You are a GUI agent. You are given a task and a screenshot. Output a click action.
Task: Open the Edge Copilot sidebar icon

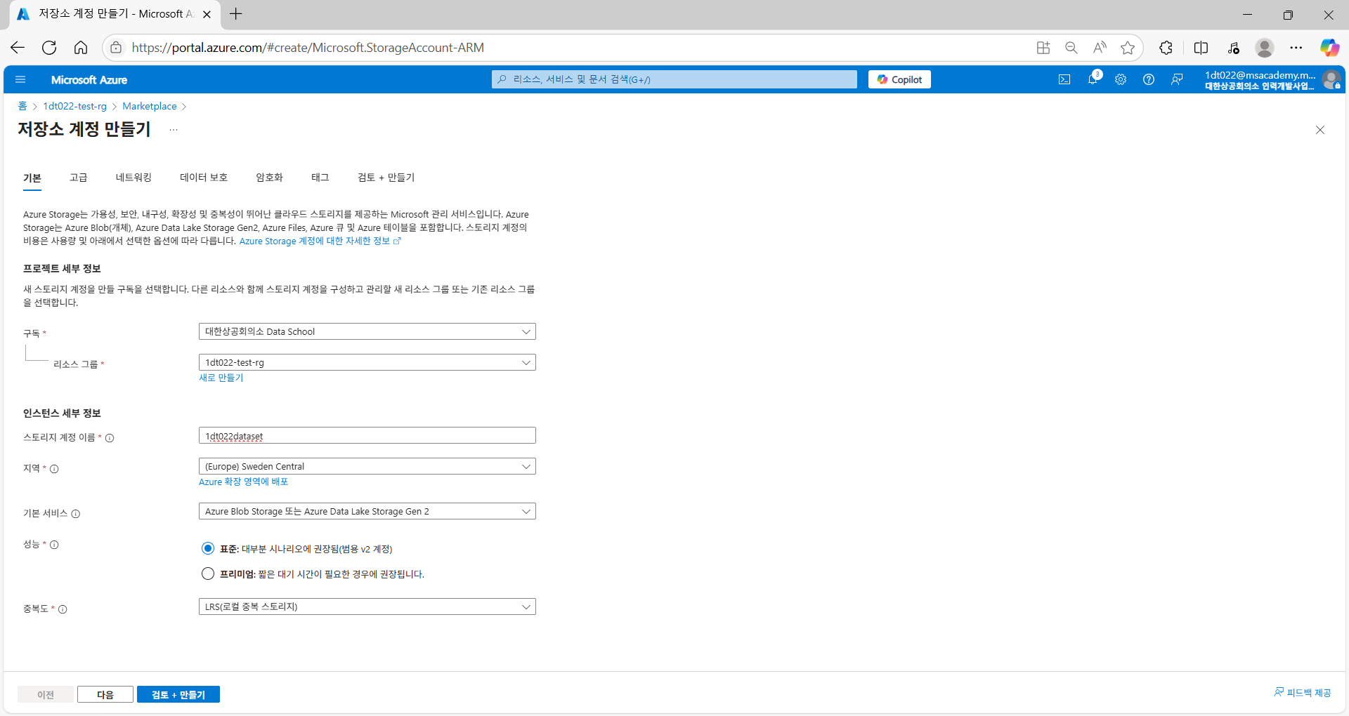[1329, 48]
